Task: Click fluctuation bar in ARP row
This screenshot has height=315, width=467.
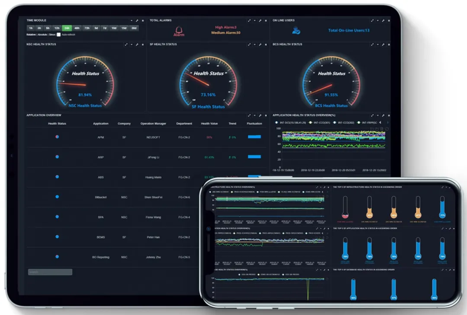Action: 254,156
